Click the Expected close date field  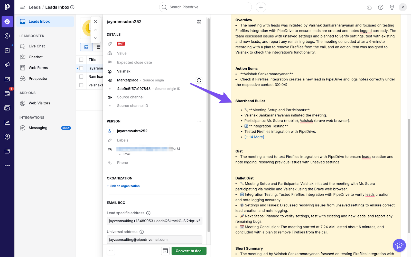(135, 62)
